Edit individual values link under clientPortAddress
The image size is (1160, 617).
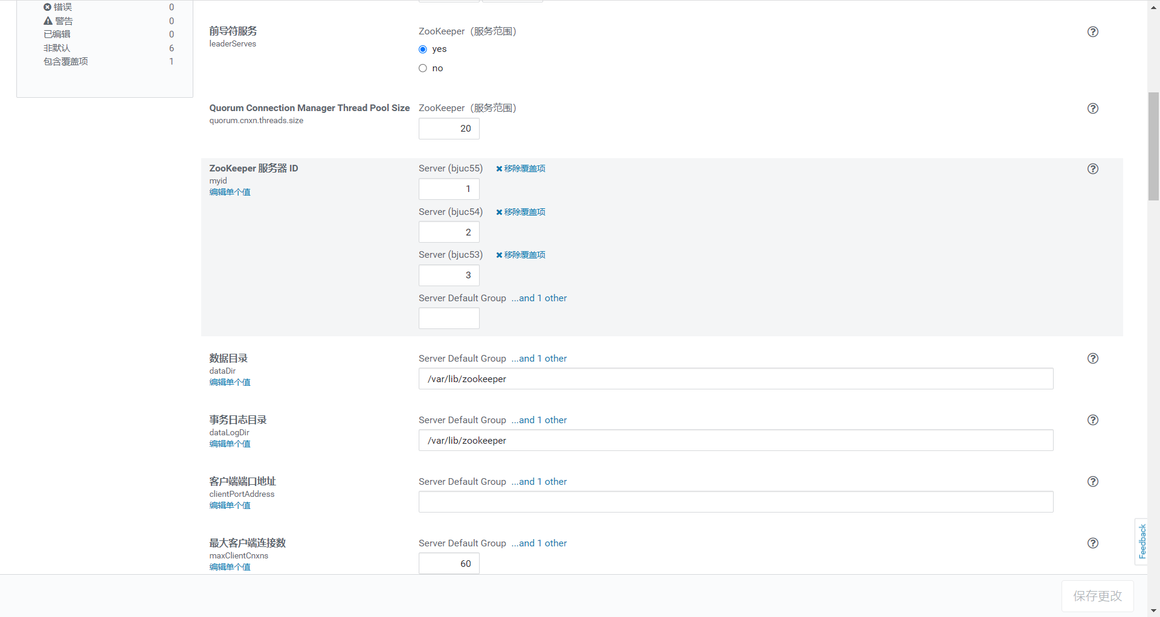230,505
